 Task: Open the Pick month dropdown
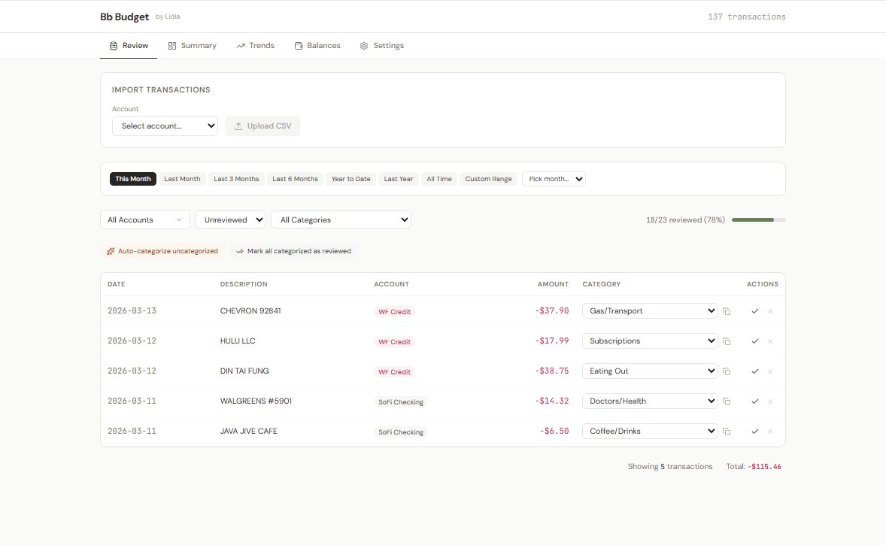click(554, 178)
